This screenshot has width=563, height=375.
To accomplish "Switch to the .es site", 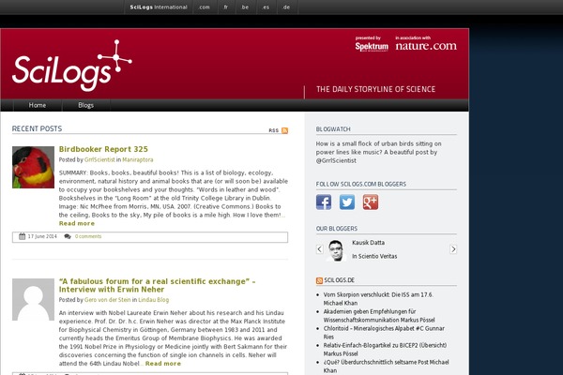I will point(266,7).
